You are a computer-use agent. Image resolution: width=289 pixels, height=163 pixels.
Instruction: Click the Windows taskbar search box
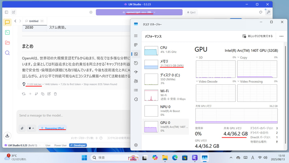[x=115, y=158]
